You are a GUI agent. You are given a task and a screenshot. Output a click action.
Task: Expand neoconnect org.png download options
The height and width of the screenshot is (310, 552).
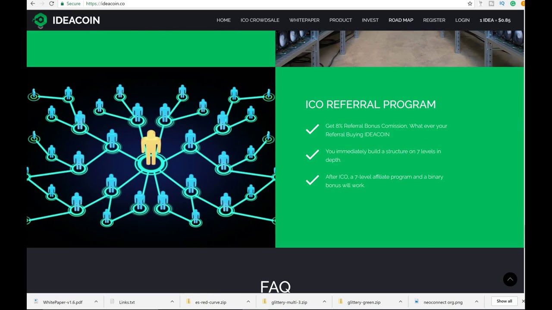coord(477,302)
